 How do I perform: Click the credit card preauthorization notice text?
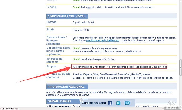click(123, 78)
